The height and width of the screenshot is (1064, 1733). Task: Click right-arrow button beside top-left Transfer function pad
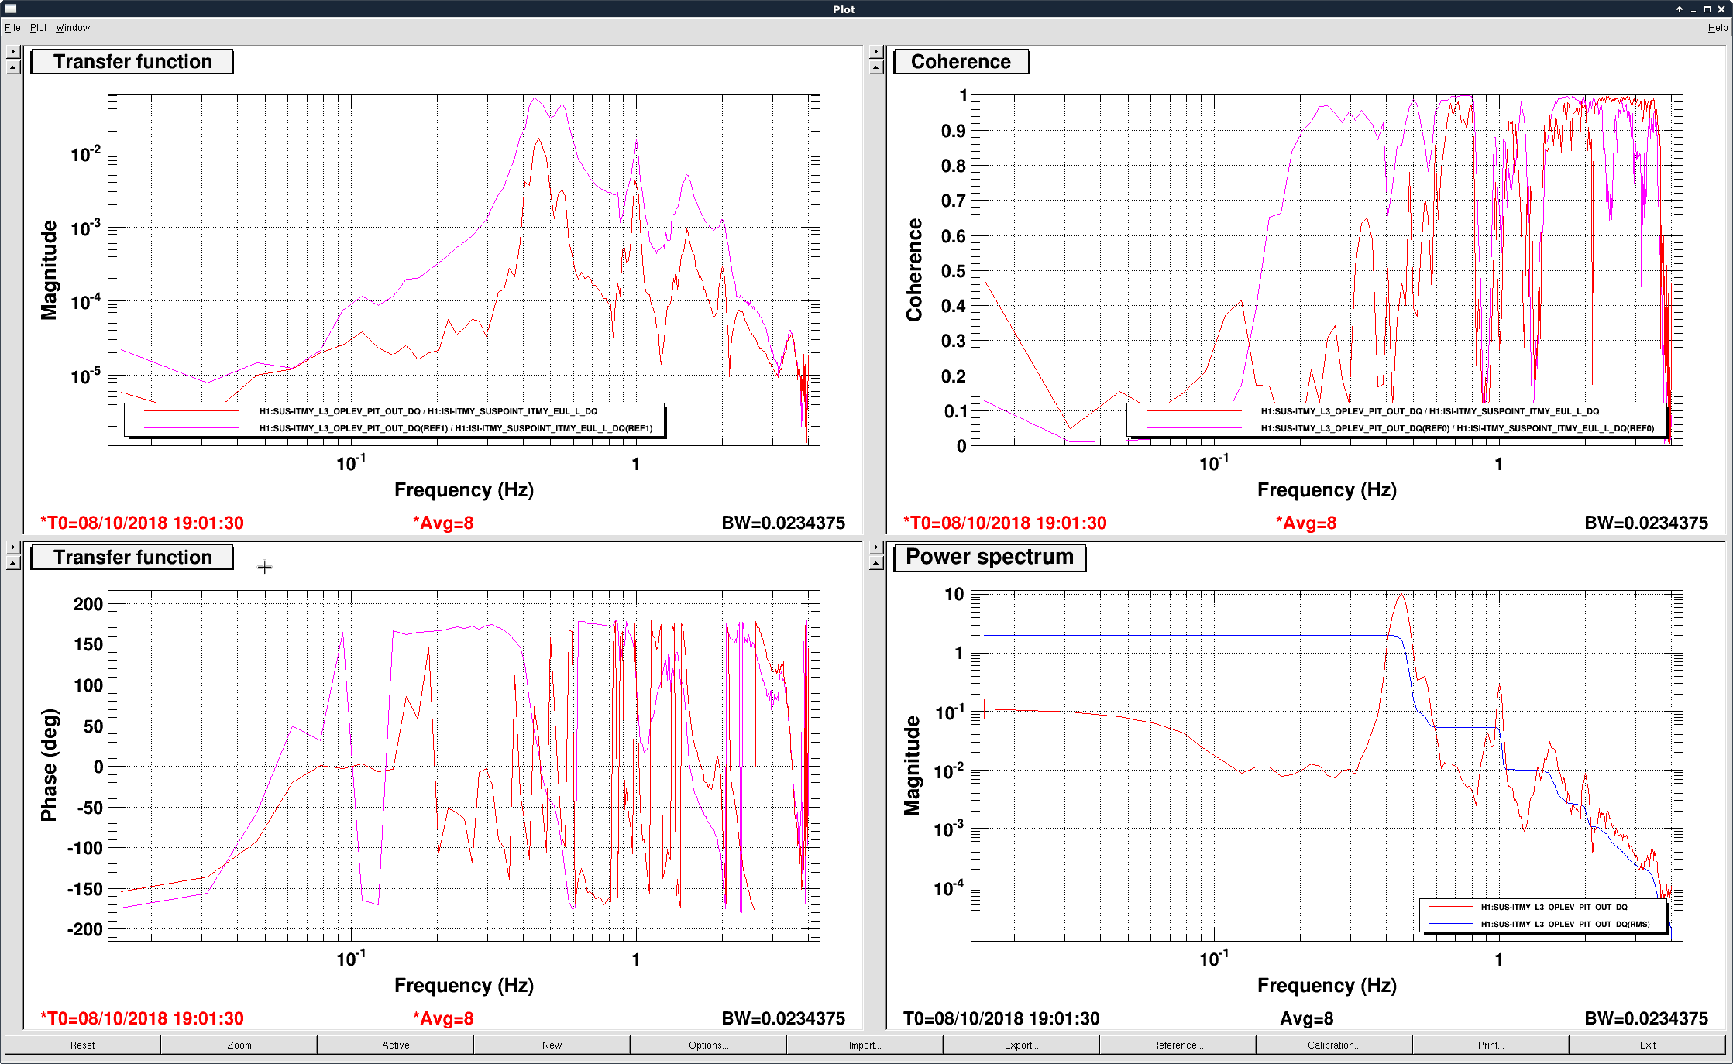point(12,52)
